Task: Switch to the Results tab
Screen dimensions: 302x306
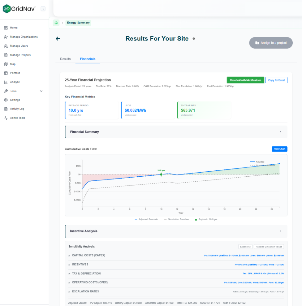Action: click(x=65, y=59)
